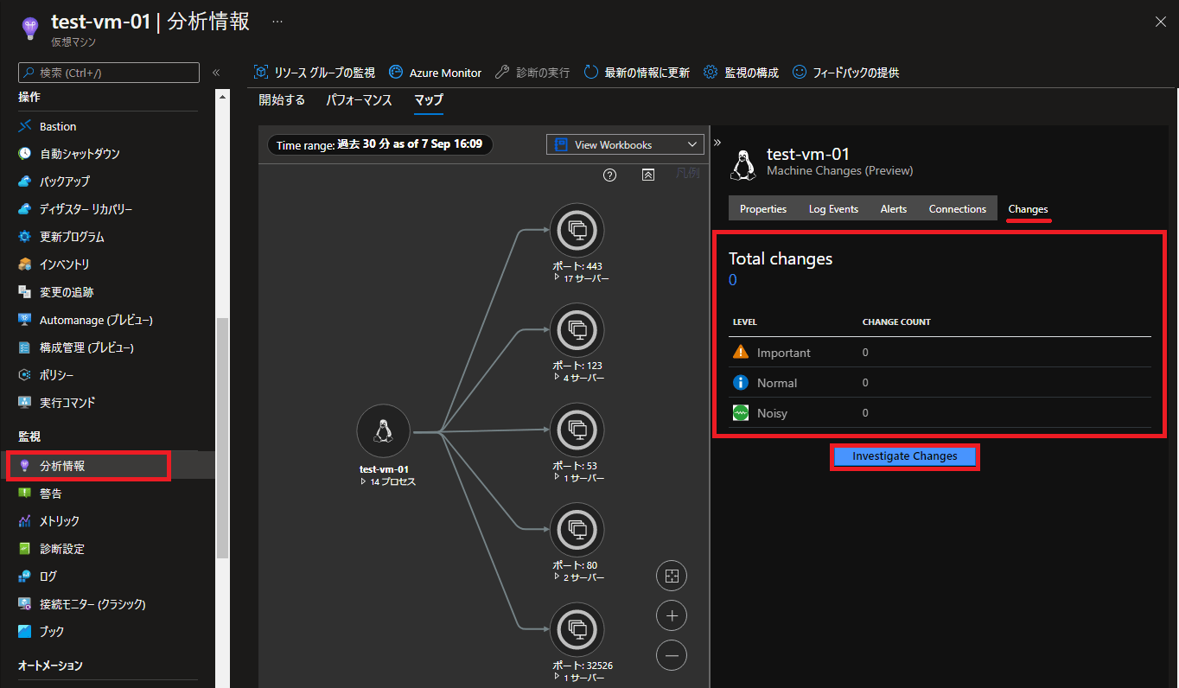1179x688 pixels.
Task: Open the View Workbooks dropdown
Action: pos(626,144)
